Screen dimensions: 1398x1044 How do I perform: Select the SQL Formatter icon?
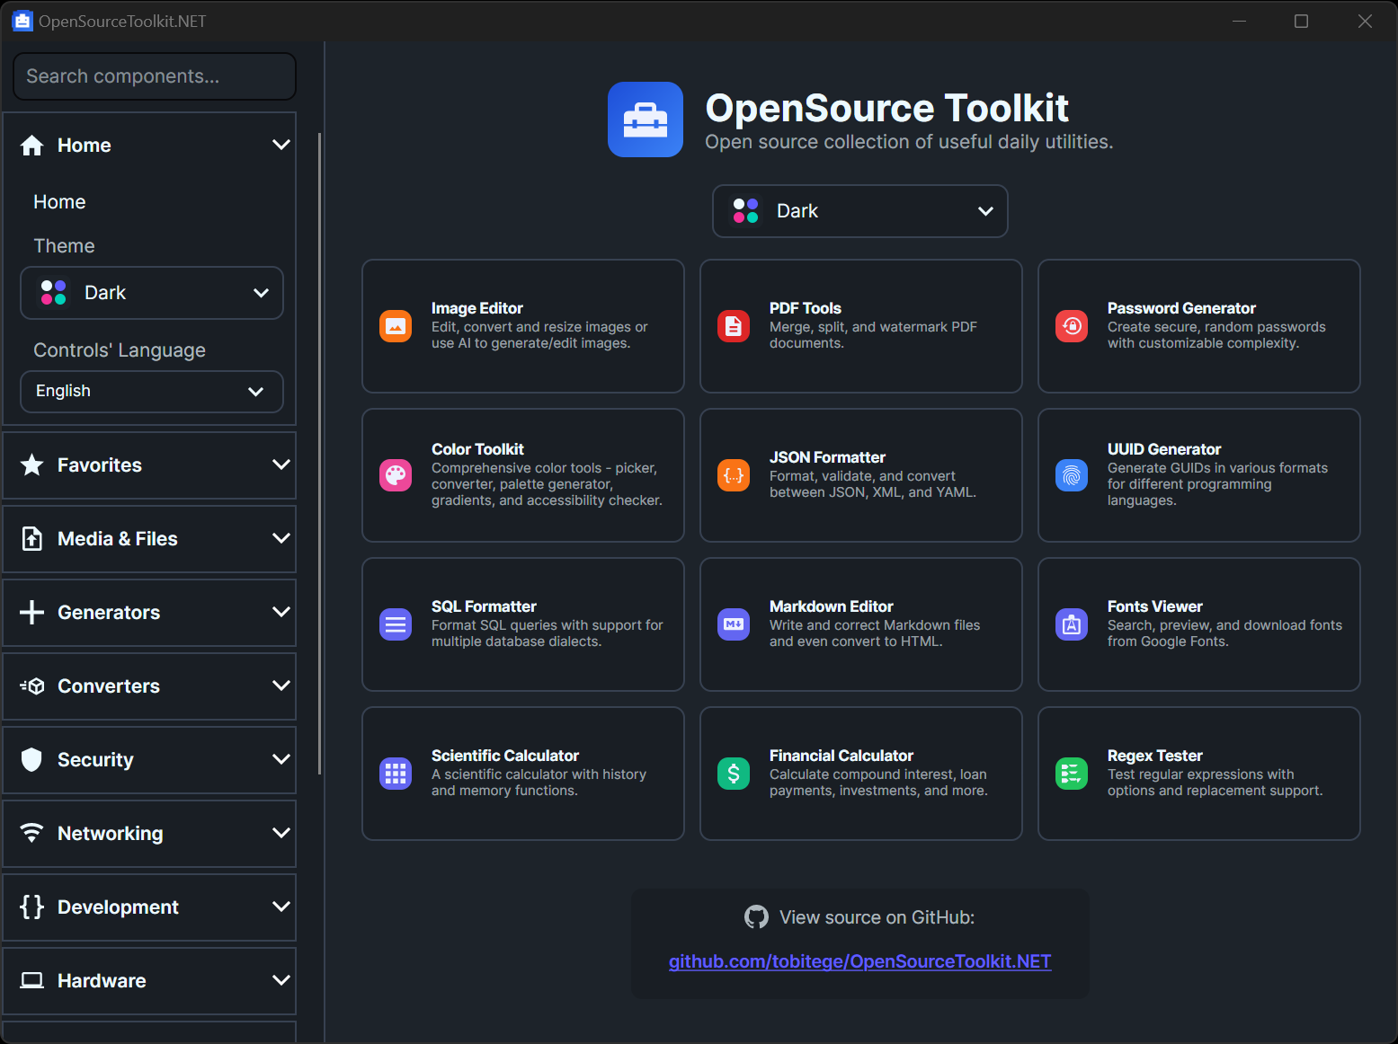(x=396, y=624)
